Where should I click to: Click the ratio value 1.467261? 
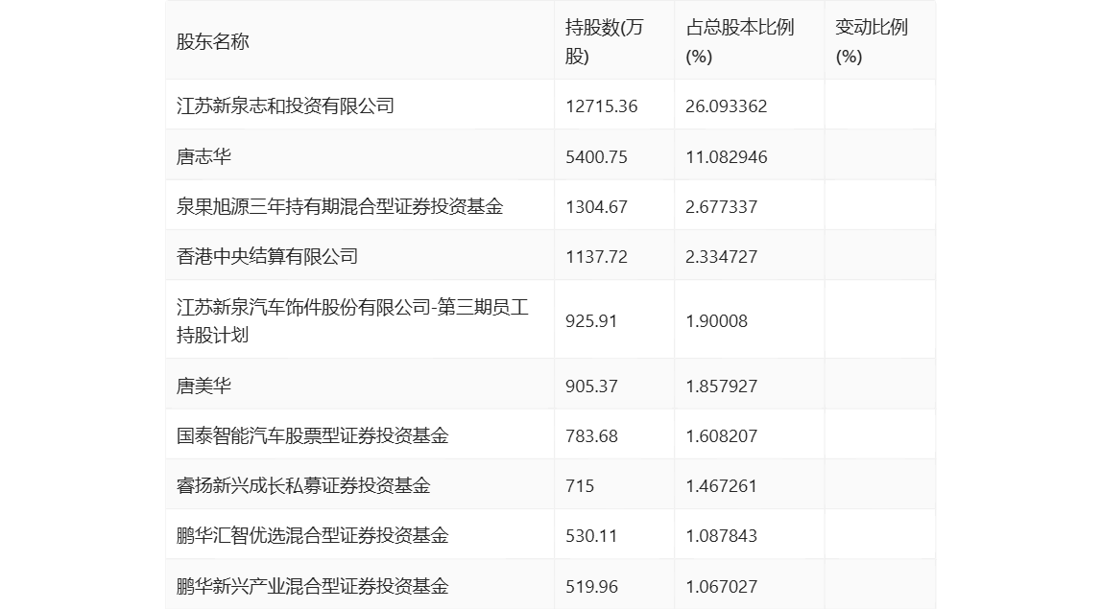click(721, 486)
